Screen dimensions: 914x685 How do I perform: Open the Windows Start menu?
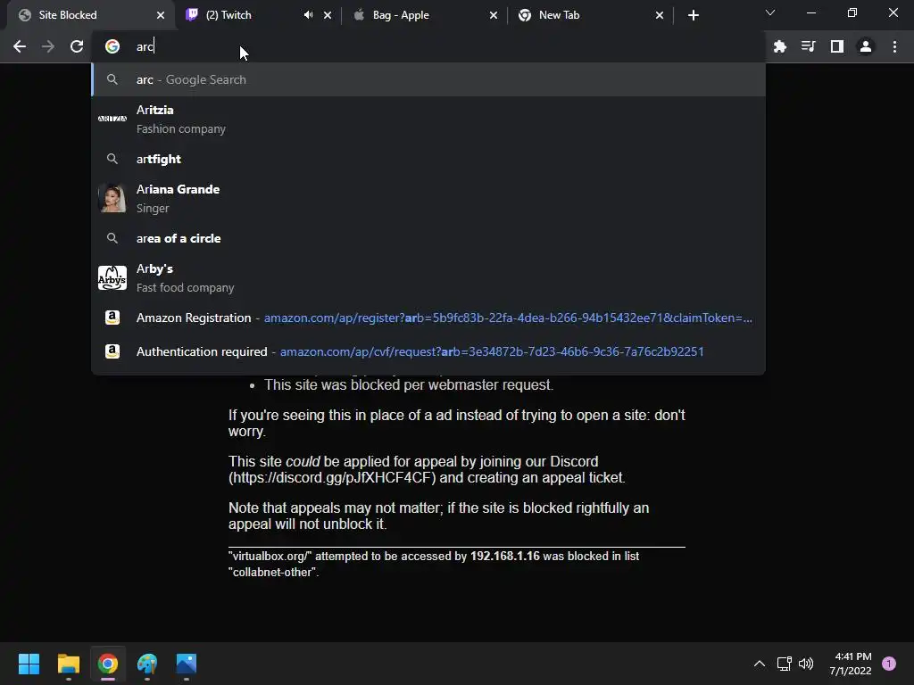(x=29, y=664)
